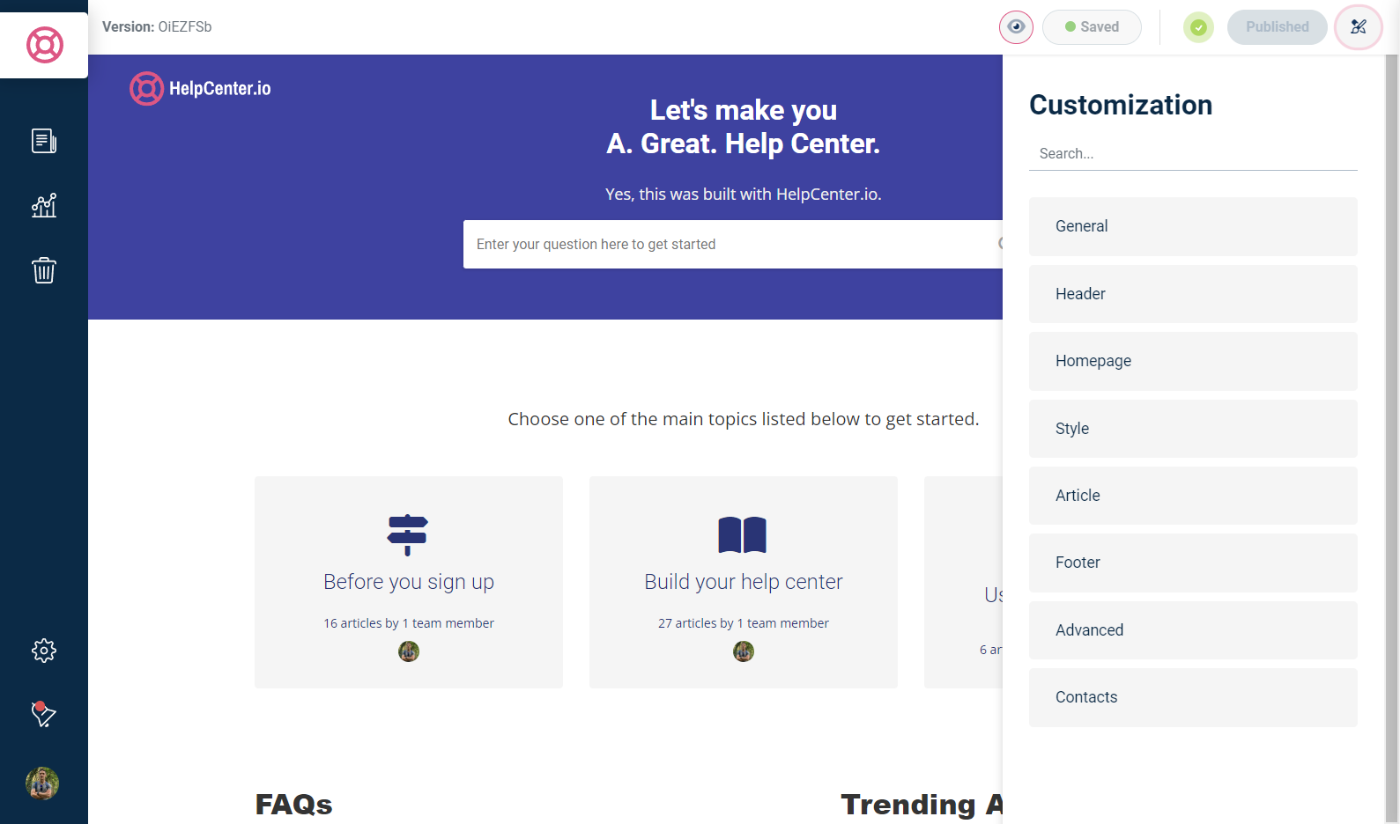Toggle the preview eye icon
Screen dimensions: 1400x824
[1016, 27]
